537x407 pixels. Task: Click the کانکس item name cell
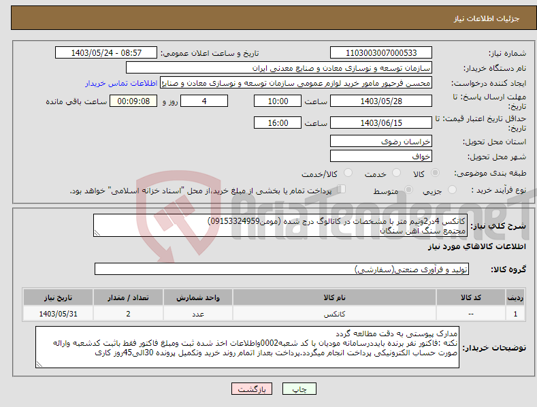point(334,314)
